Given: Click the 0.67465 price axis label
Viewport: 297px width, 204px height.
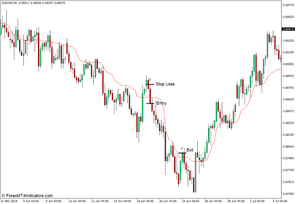Looking at the screenshot, I should (288, 194).
